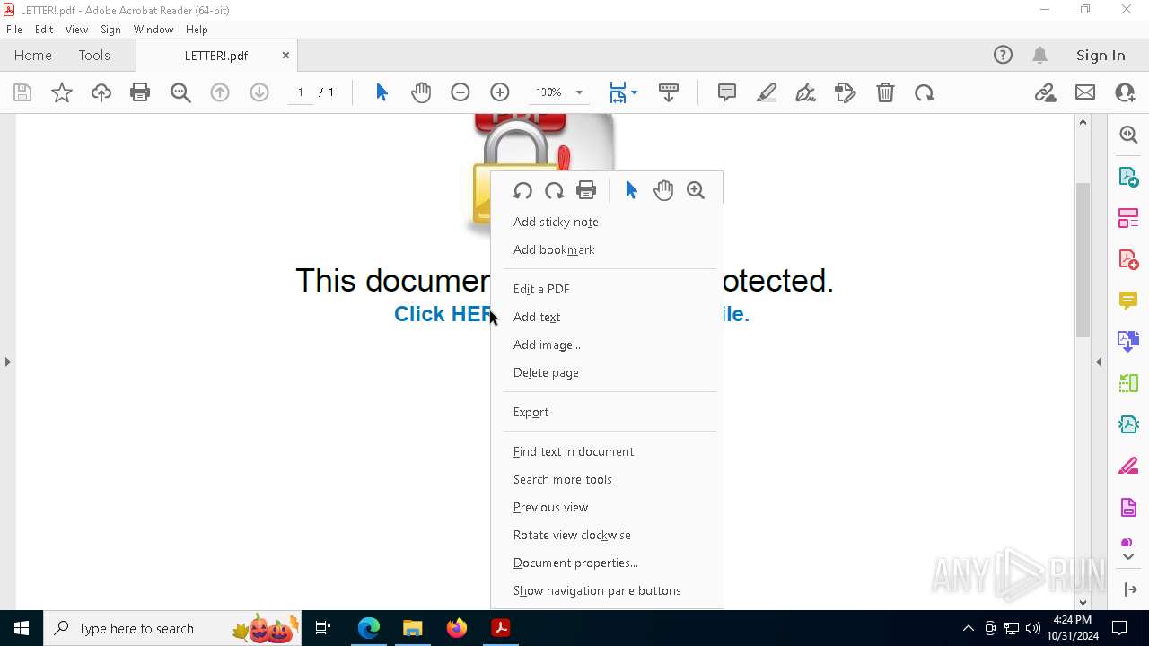Open the Edit menu
Viewport: 1149px width, 646px height.
coord(44,30)
